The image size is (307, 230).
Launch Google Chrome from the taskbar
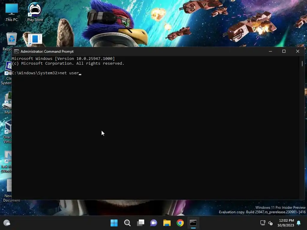(x=180, y=223)
